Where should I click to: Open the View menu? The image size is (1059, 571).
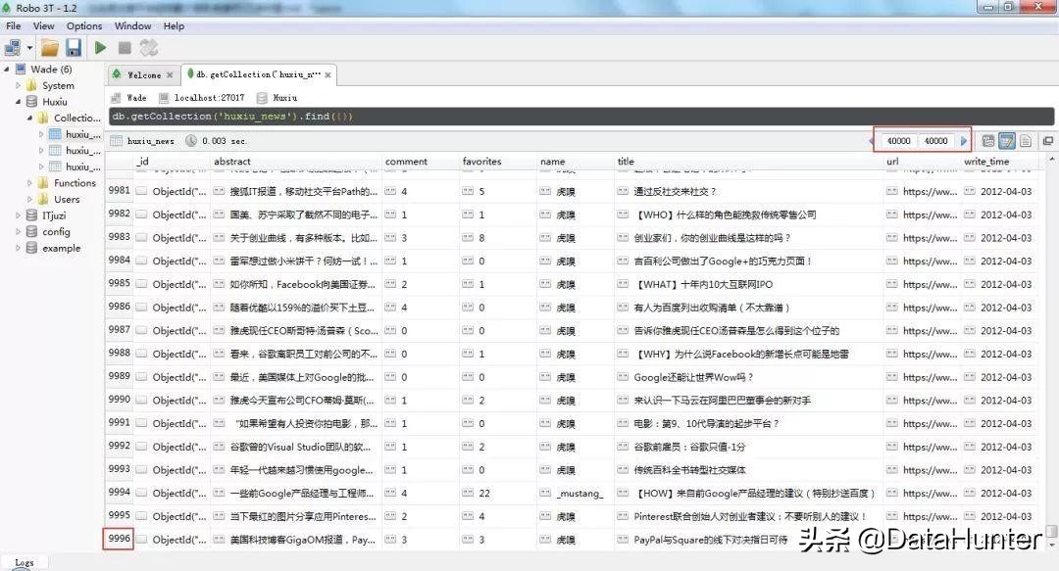[43, 25]
